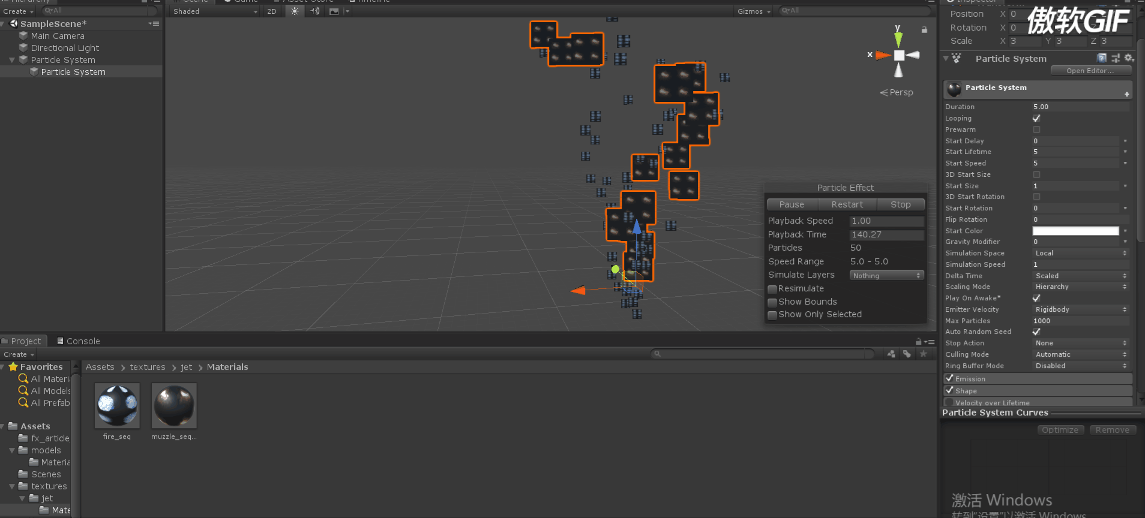This screenshot has width=1145, height=518.
Task: Toggle scene effects image icon
Action: coord(334,11)
